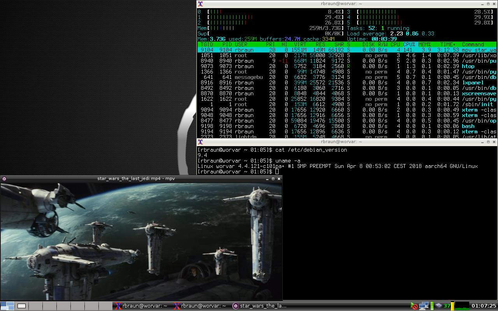Switch to the second rbraun@worvar taskbar button
Screen dimensions: 498x311
click(x=200, y=306)
